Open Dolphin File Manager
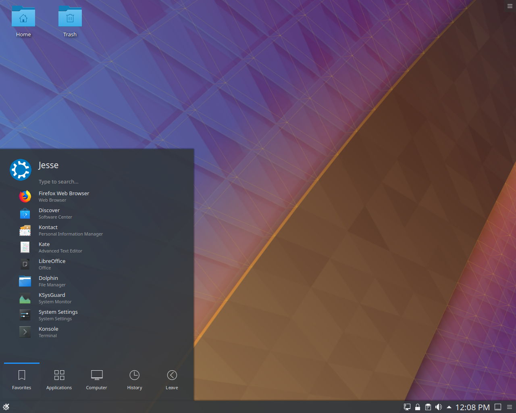Viewport: 516px width, 413px height. (x=97, y=281)
